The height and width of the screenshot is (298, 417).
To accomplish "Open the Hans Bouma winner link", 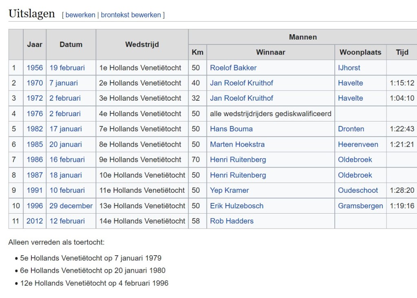I will 231,129.
